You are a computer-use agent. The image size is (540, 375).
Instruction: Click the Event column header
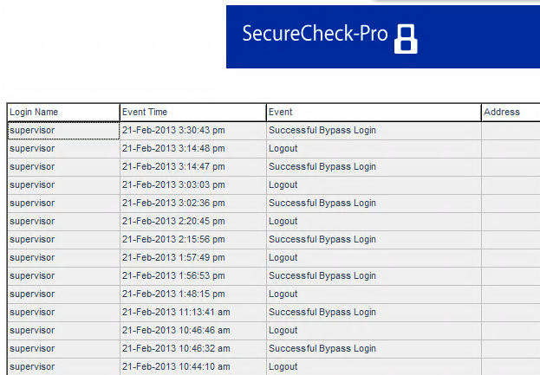point(374,113)
